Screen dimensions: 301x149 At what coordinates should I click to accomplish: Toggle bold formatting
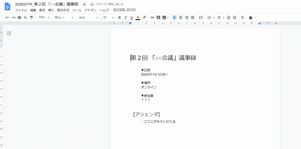click(x=119, y=18)
